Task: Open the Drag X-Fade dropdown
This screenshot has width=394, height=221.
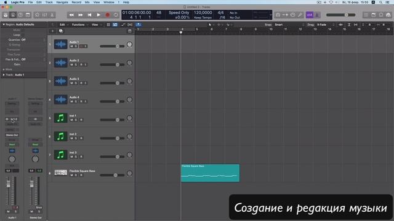Action: (326, 25)
